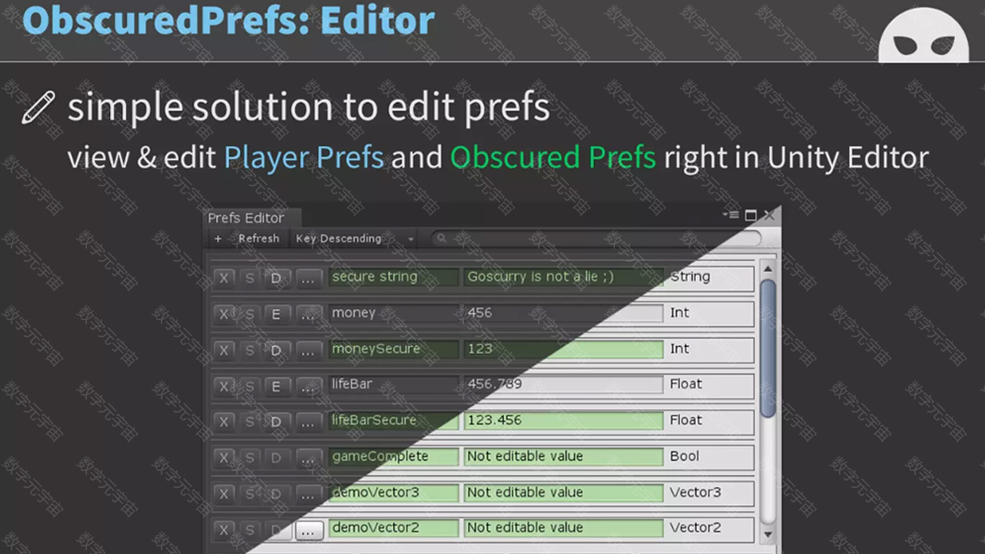Click the money value 456 field
The image size is (985, 554).
pos(563,313)
